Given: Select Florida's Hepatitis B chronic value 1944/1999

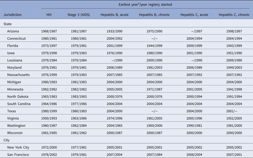Looking at the screenshot, I should 154,46.
